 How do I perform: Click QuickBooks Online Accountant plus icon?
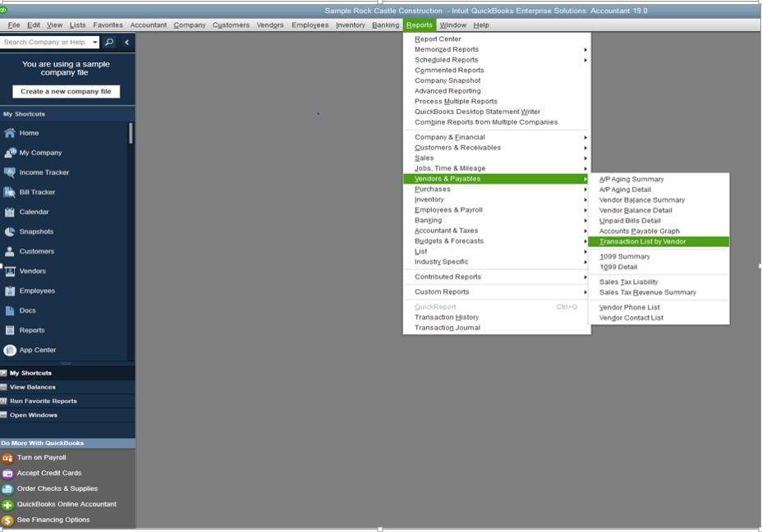tap(7, 505)
